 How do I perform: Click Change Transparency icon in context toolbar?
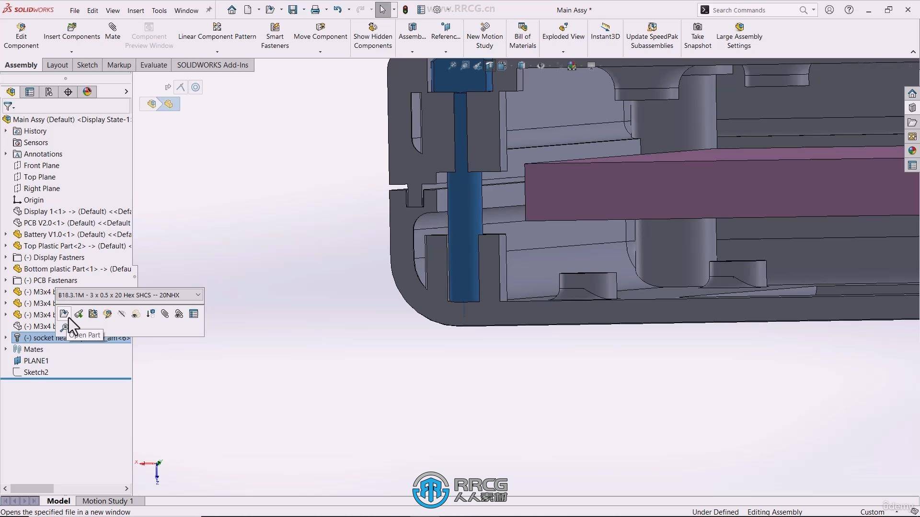(150, 314)
